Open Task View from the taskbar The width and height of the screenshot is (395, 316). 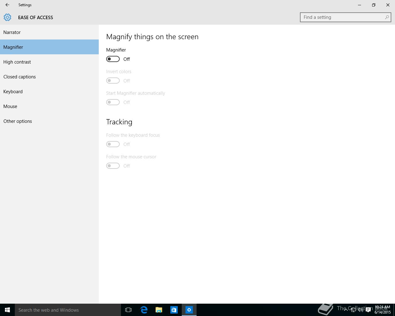tap(128, 310)
